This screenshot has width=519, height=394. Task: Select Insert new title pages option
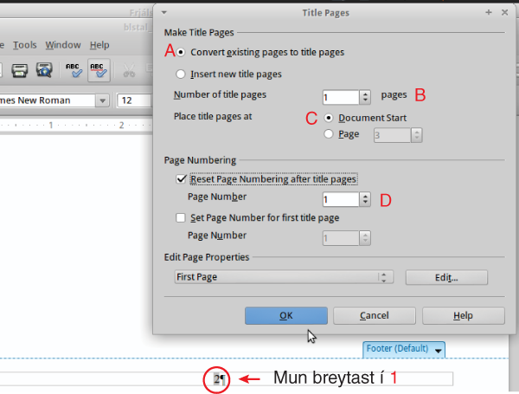click(182, 74)
